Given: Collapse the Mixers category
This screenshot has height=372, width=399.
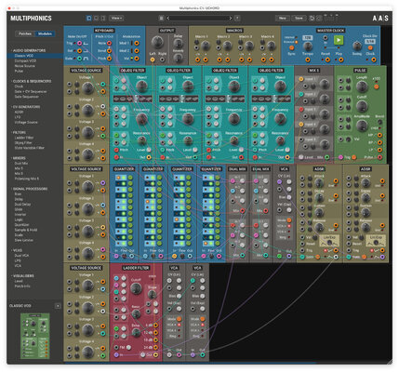Looking at the screenshot, I should pos(19,158).
